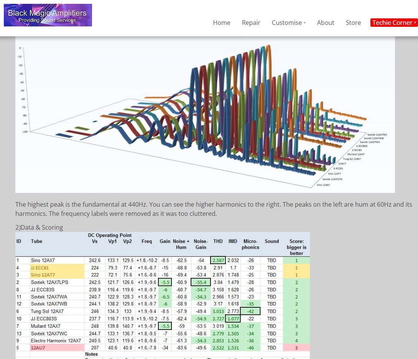Click the Electro Harmonix 12AX7 row name
The image size is (418, 359).
pyautogui.click(x=56, y=341)
